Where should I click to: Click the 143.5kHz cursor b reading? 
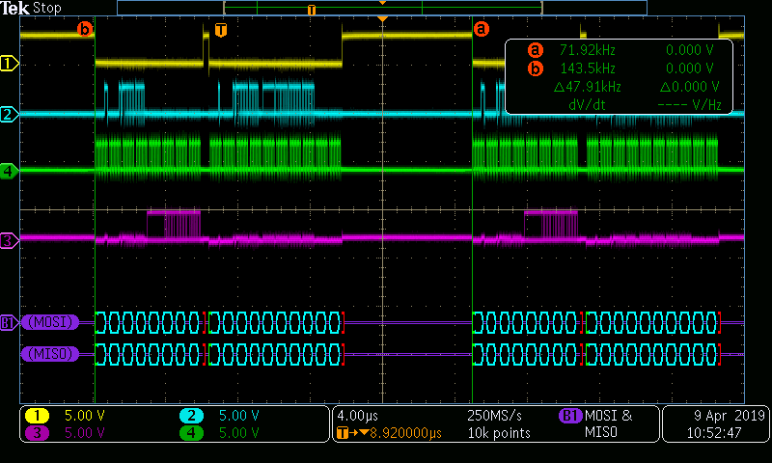588,68
